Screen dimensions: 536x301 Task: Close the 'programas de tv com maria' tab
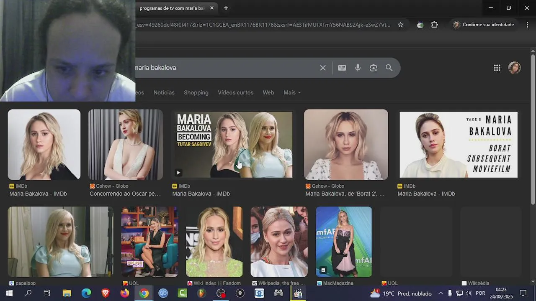[x=212, y=8]
